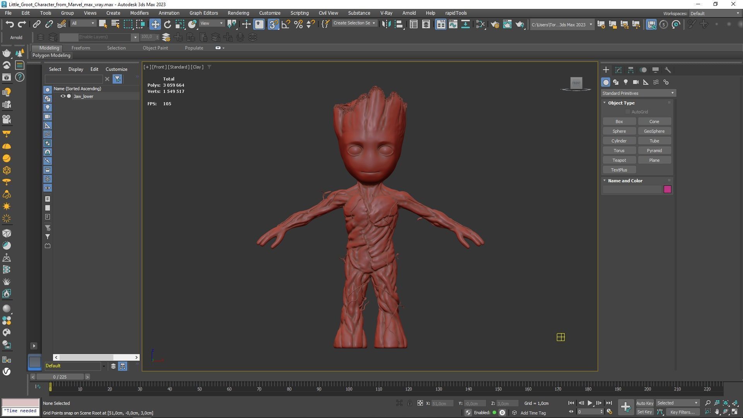The image size is (743, 418).
Task: Click the viewport layout grid icon
Action: (561, 337)
